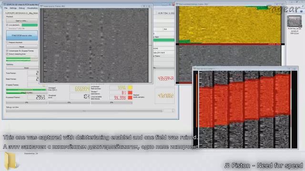The height and width of the screenshot is (171, 305).
Task: Click the help icon below the search box
Action: [301, 11]
